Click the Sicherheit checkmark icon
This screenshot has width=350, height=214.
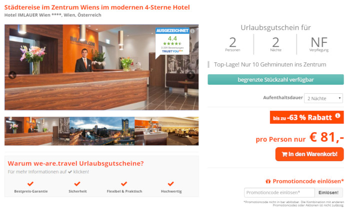point(77,184)
